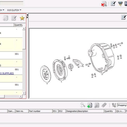Select part number 41 bolt callout
The width and height of the screenshot is (127, 127).
click(120, 45)
